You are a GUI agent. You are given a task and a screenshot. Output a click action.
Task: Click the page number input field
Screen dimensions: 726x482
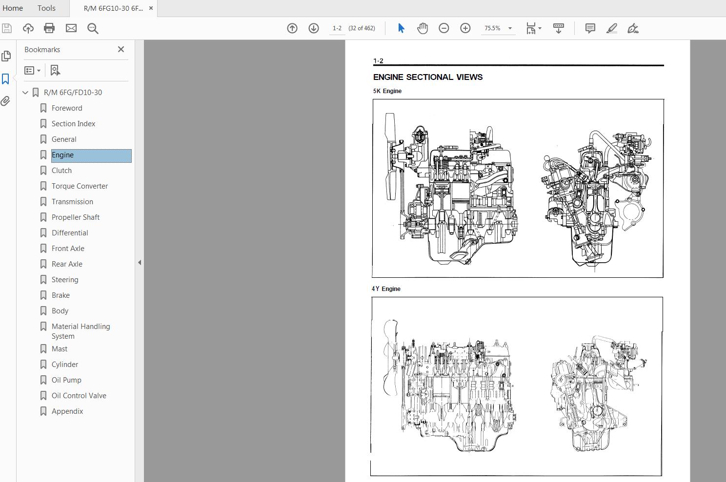tap(337, 28)
